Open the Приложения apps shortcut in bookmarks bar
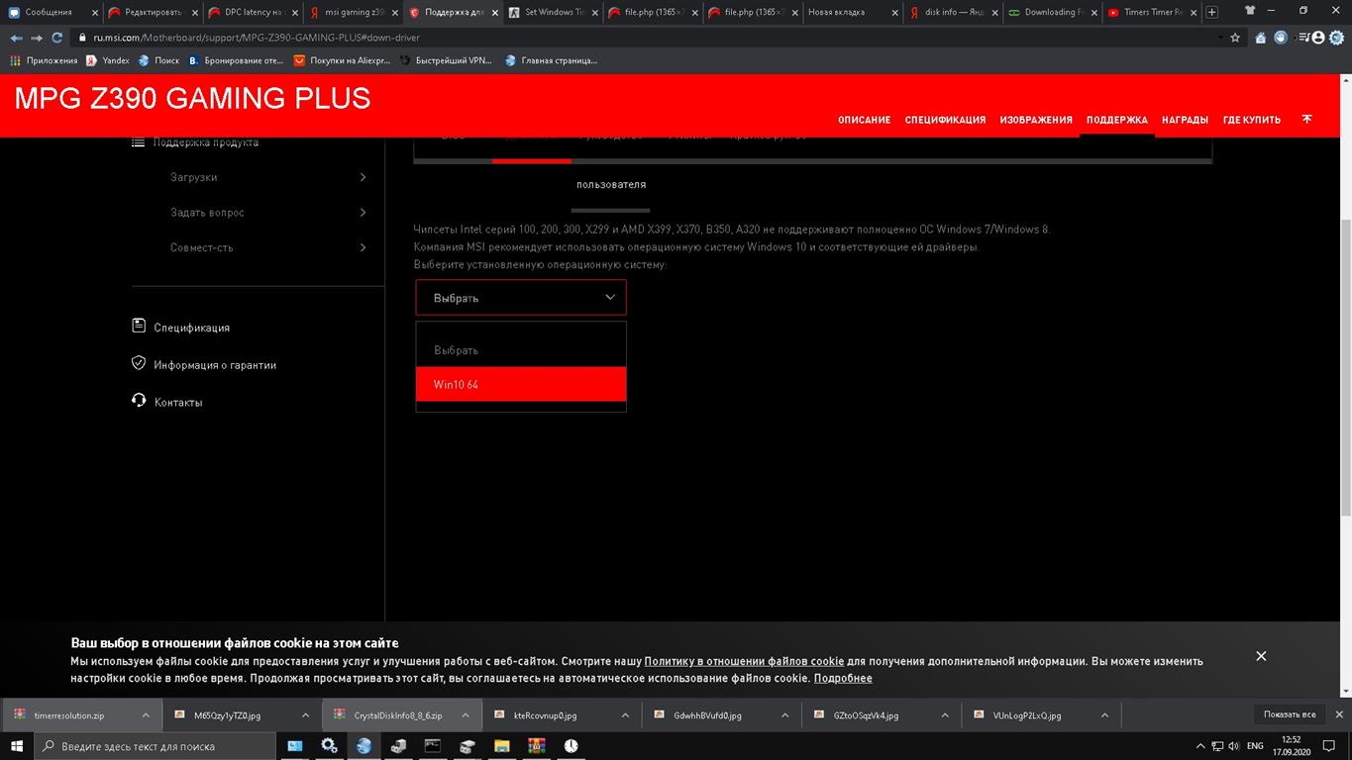This screenshot has height=760, width=1352. click(44, 60)
